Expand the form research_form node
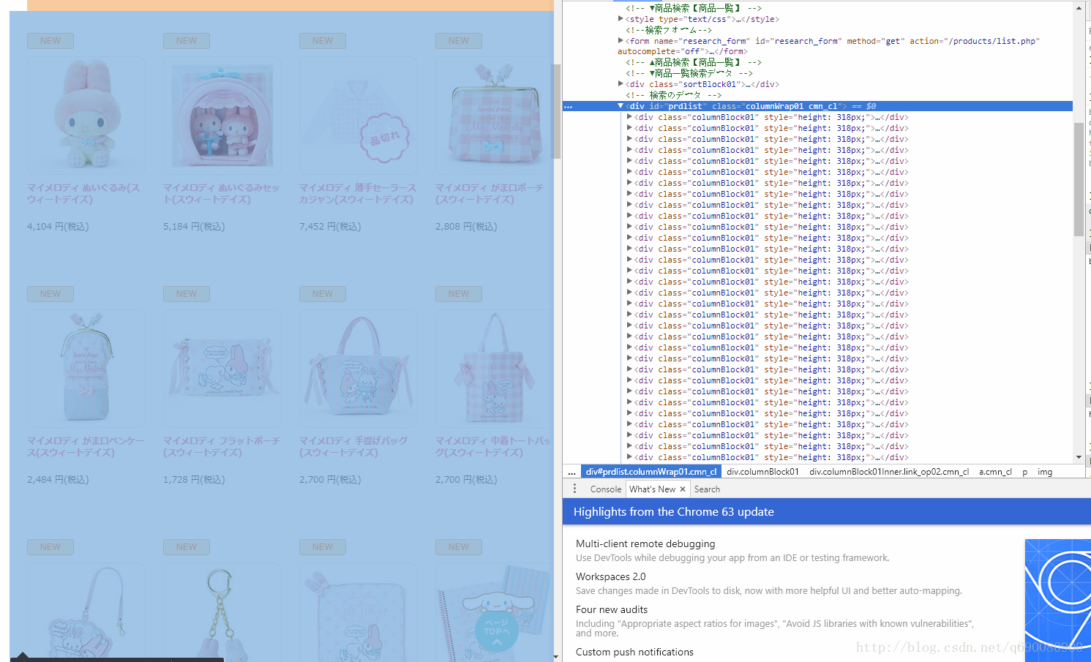The height and width of the screenshot is (662, 1091). click(x=621, y=41)
